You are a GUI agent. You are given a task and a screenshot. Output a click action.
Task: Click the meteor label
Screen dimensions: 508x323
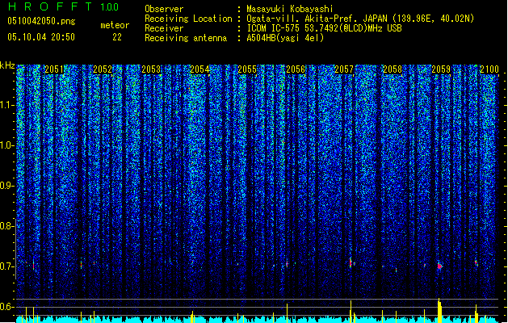pyautogui.click(x=115, y=25)
